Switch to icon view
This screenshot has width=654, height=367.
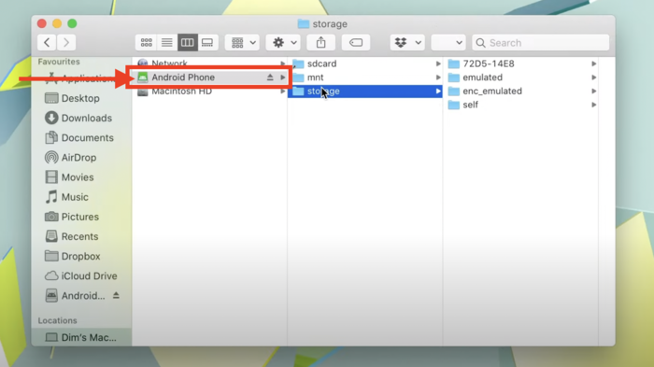tap(146, 43)
